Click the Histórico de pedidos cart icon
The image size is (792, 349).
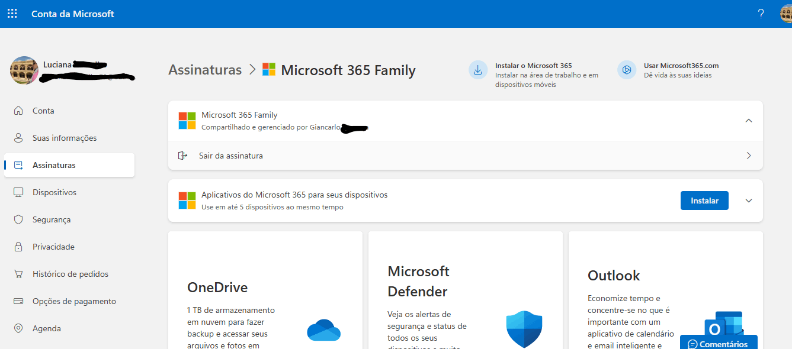(x=19, y=274)
